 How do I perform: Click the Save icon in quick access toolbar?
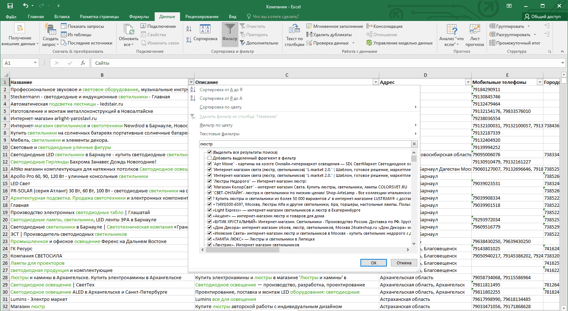click(10, 6)
